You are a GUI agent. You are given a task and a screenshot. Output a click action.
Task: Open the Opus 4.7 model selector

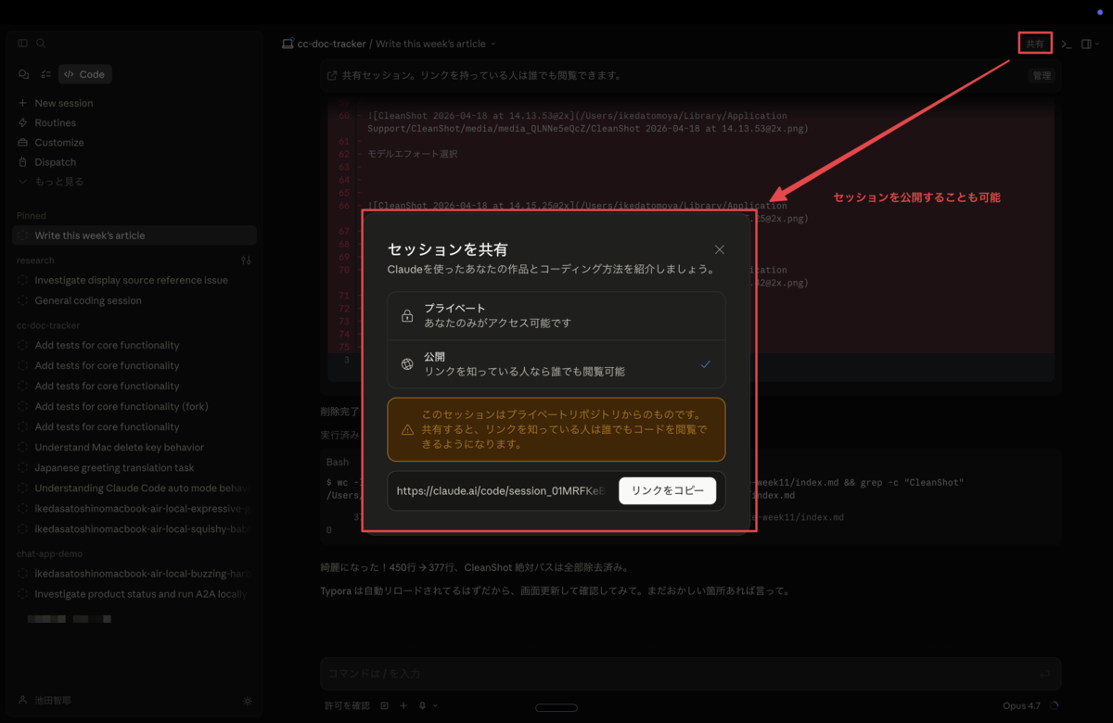pos(1021,706)
